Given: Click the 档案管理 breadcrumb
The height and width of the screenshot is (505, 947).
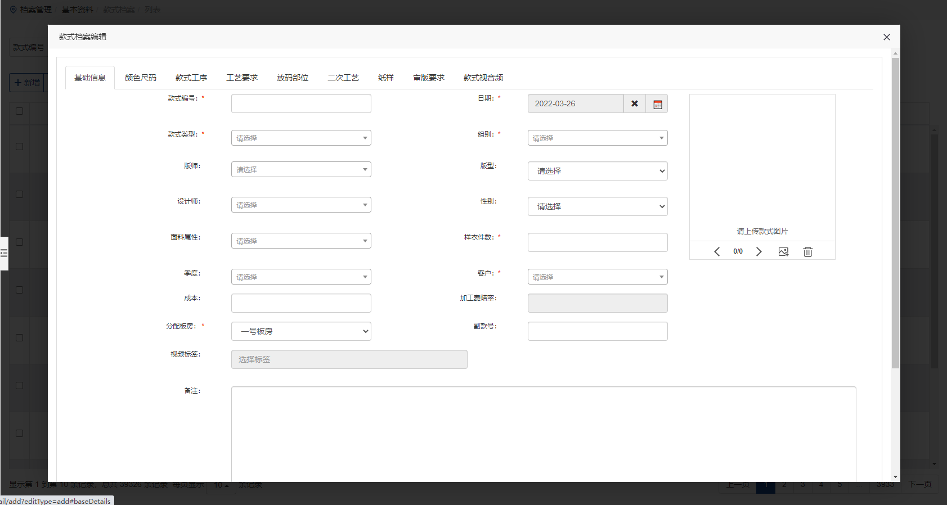Looking at the screenshot, I should click(x=36, y=10).
